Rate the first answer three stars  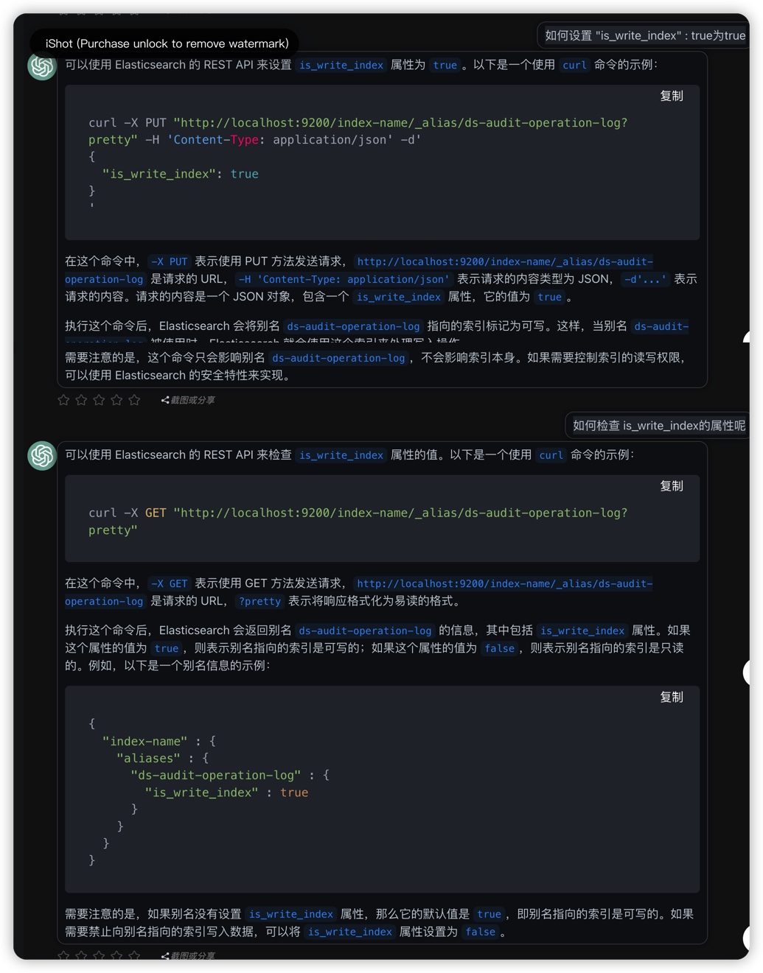coord(99,400)
